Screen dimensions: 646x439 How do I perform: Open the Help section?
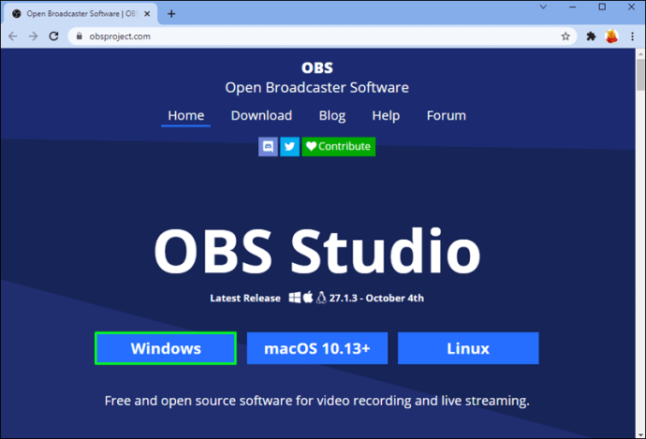[x=386, y=115]
